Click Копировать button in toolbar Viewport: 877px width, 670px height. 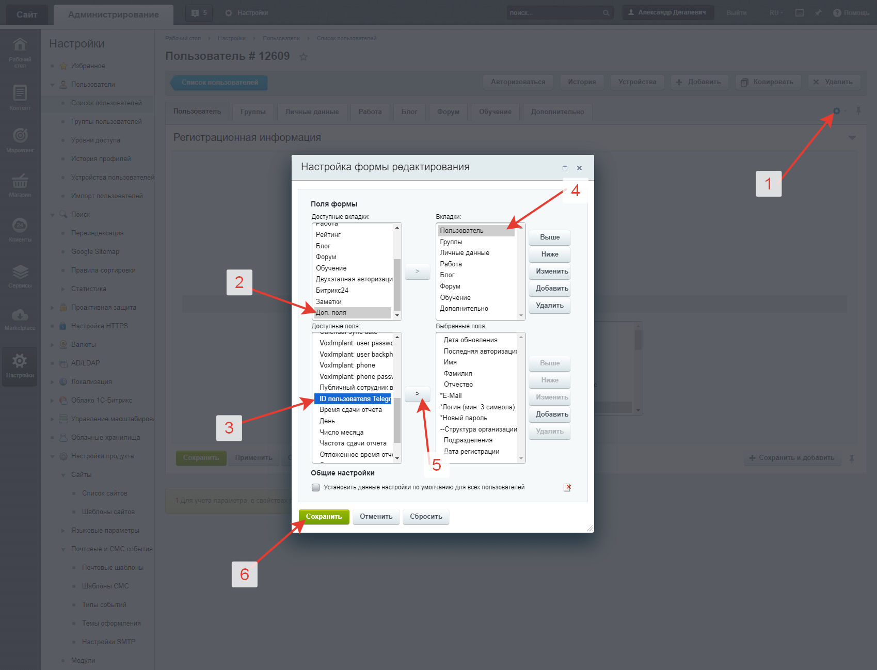tap(768, 82)
